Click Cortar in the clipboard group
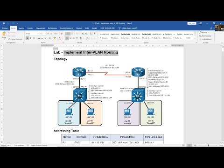 [x=12, y=33]
